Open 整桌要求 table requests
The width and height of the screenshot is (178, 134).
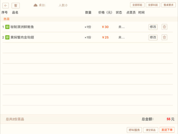(x=169, y=5)
